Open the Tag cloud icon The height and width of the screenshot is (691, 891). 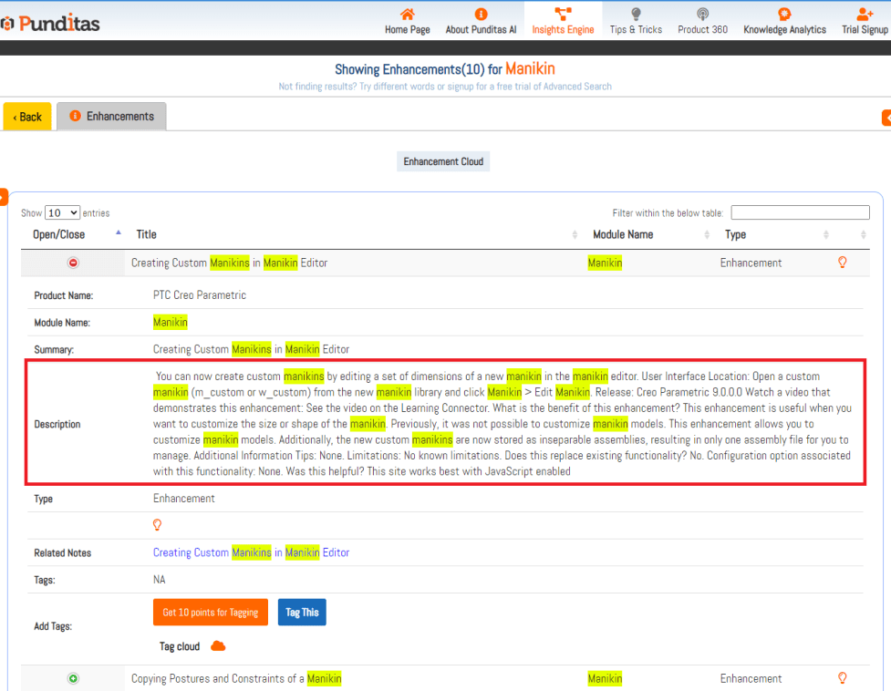pos(218,646)
